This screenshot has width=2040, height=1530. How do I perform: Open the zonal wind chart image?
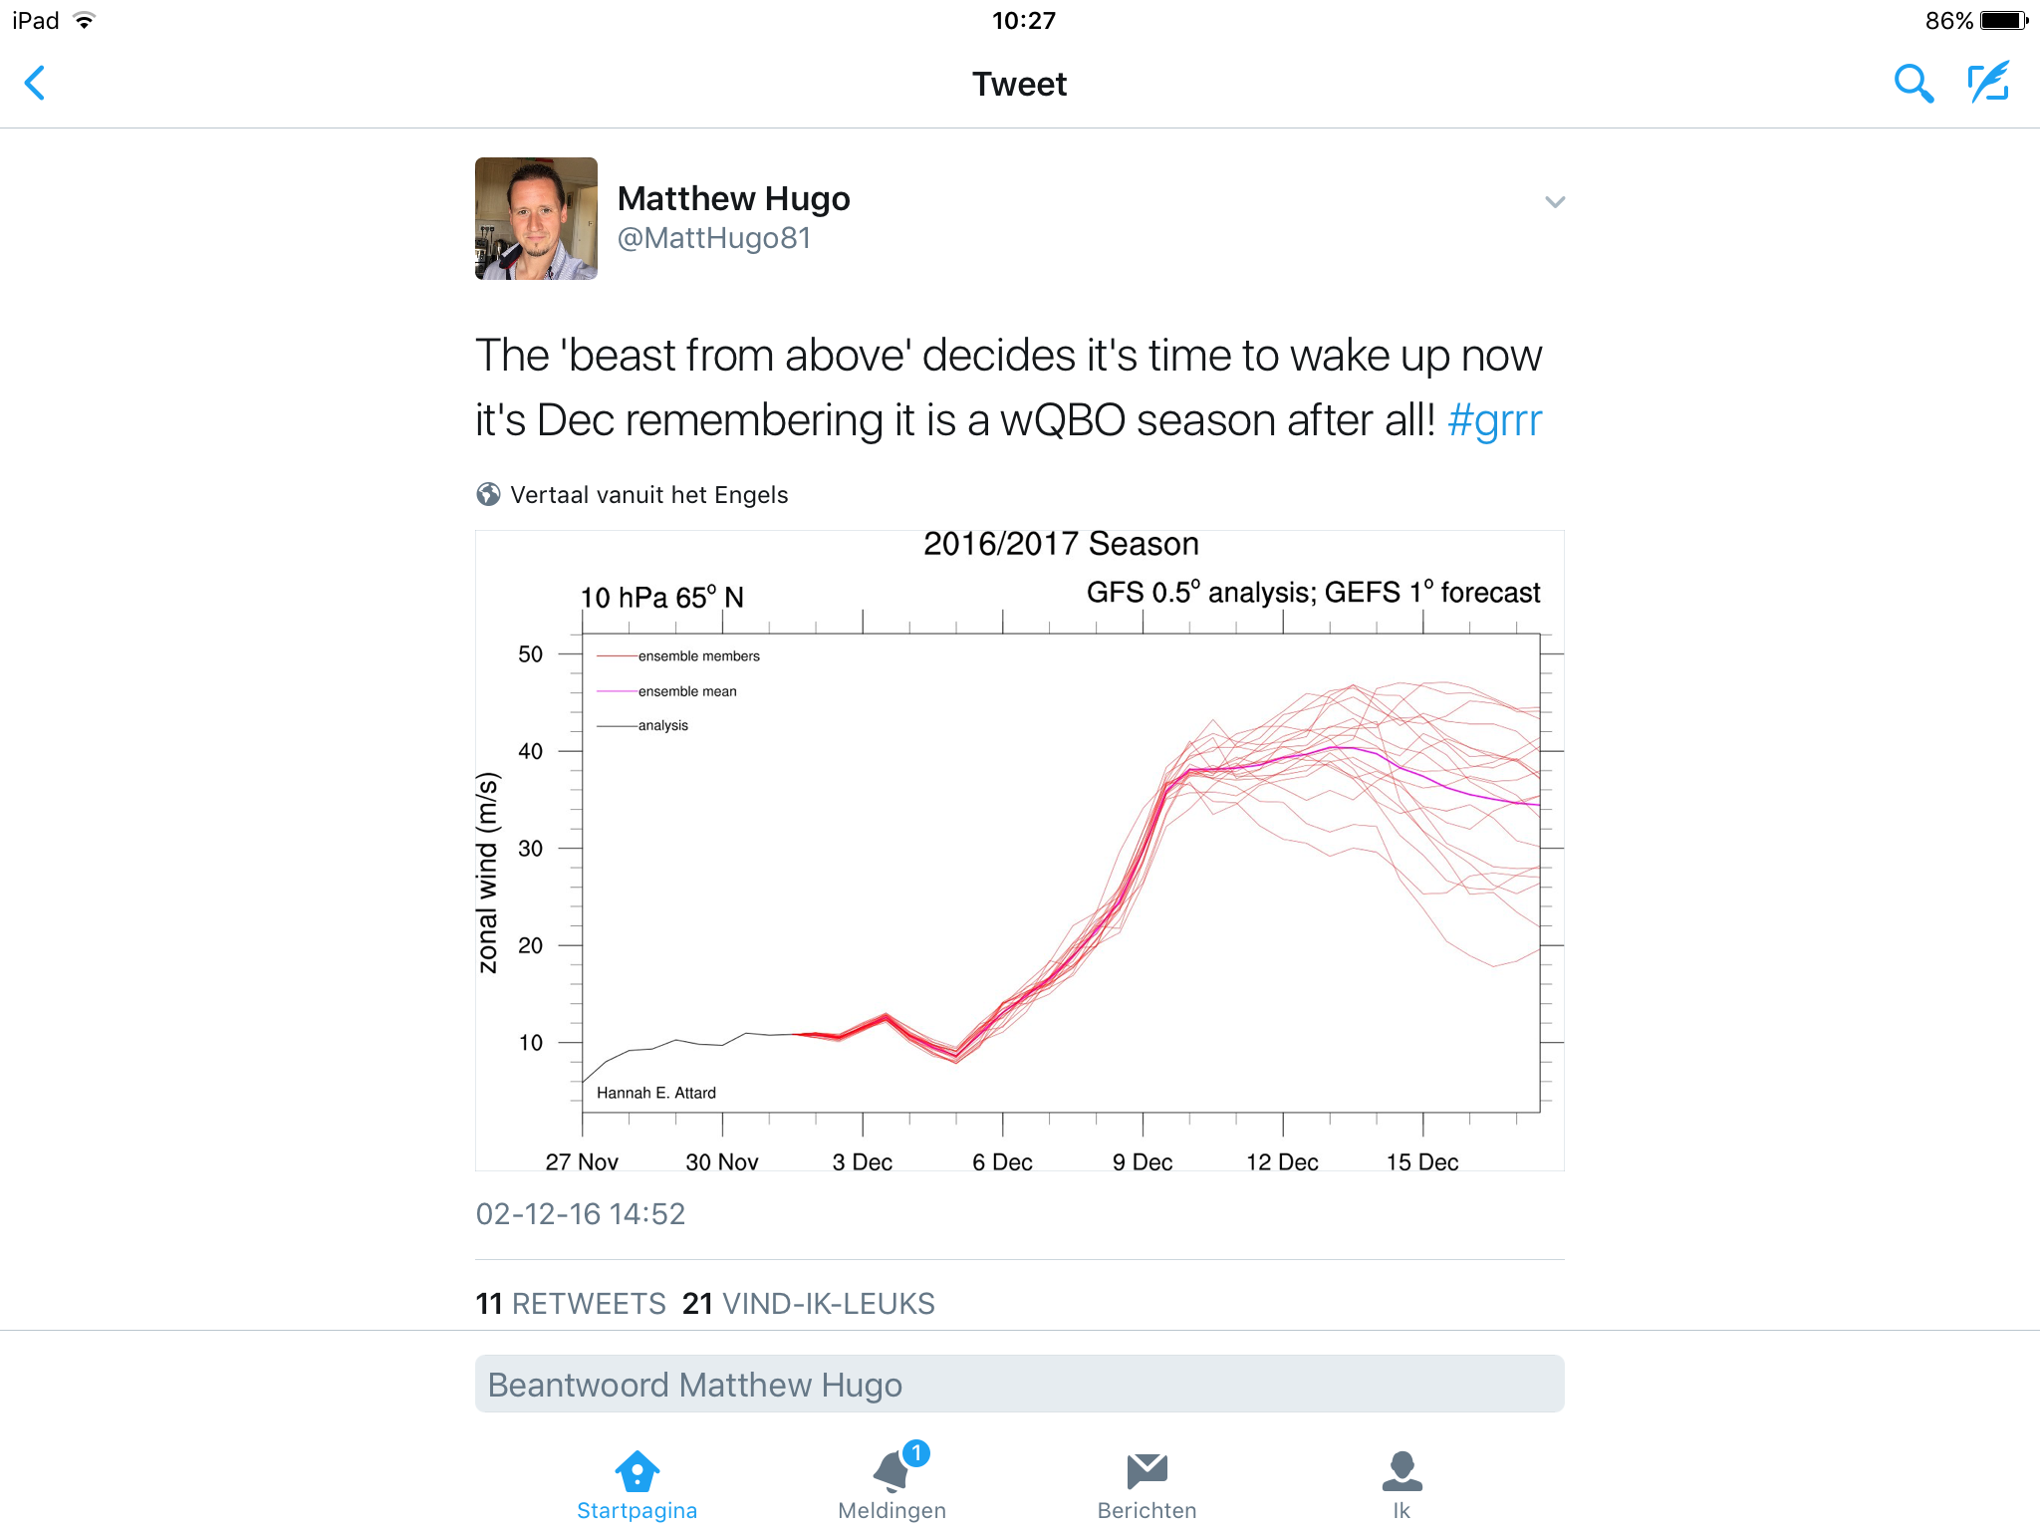1019,851
